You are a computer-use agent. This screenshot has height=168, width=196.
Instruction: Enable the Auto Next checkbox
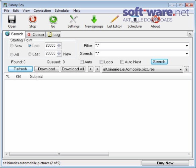122,62
